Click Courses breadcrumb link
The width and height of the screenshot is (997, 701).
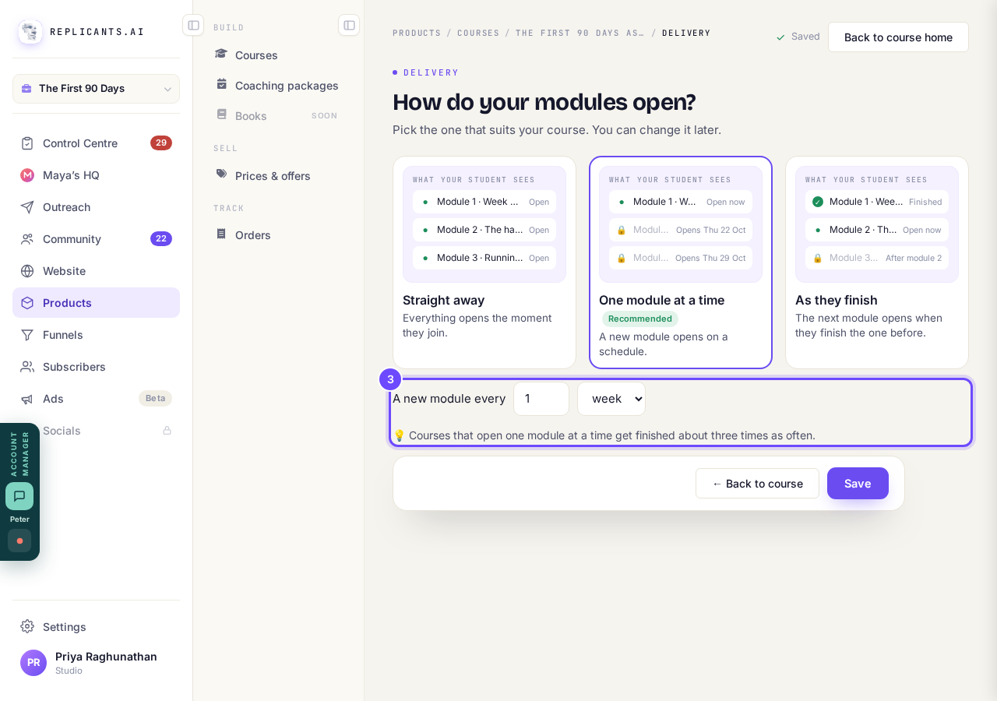478,33
